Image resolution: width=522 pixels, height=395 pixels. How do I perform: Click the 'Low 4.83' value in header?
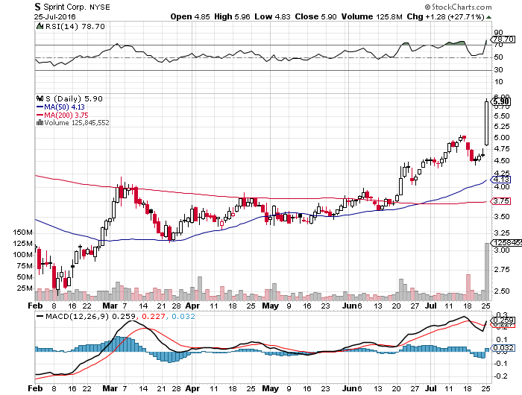(x=272, y=16)
